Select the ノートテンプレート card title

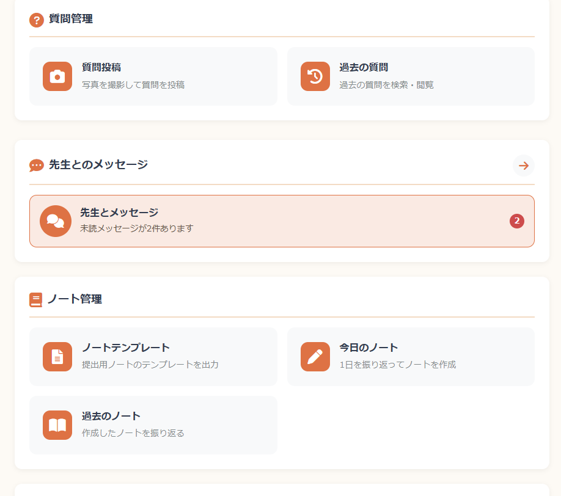[x=125, y=348]
